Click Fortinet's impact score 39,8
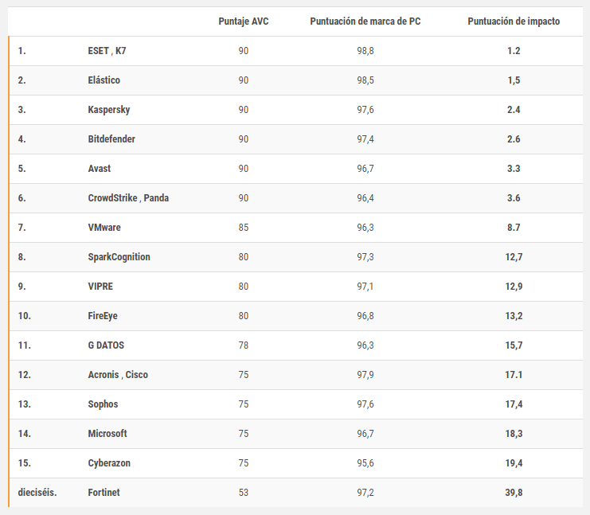The height and width of the screenshot is (515, 590). tap(514, 493)
